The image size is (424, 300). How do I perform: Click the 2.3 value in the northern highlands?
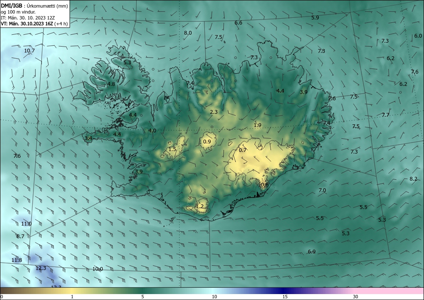214,112
